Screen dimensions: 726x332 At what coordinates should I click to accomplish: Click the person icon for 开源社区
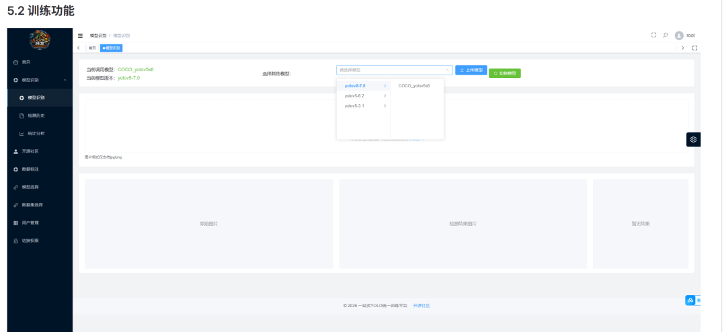point(15,151)
